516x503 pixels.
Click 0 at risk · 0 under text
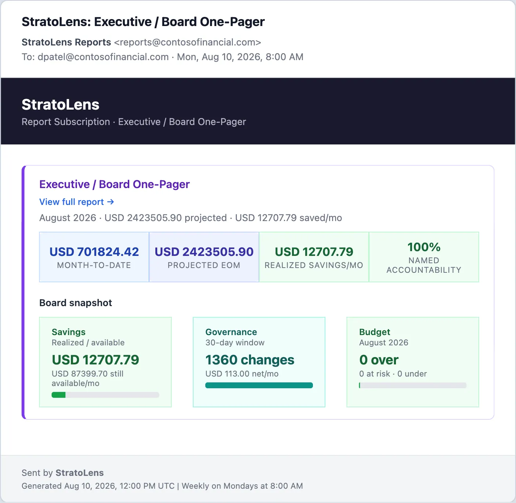[x=393, y=374]
